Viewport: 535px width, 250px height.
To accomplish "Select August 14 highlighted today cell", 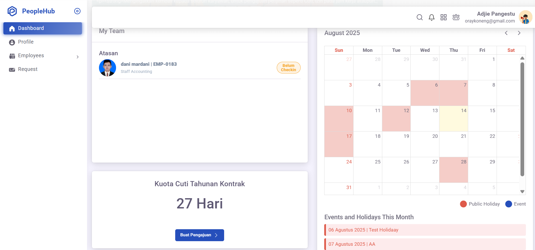I will 453,118.
